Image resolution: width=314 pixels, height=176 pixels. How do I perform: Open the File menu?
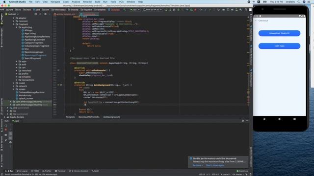tap(30, 2)
